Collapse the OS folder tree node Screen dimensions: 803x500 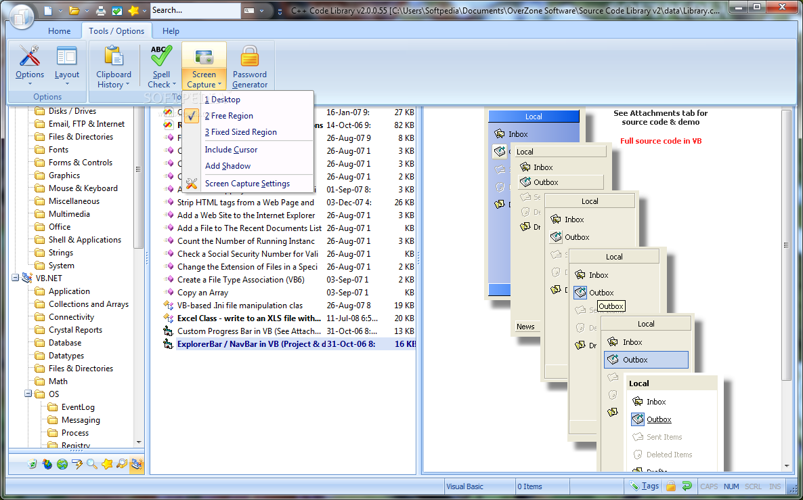28,394
